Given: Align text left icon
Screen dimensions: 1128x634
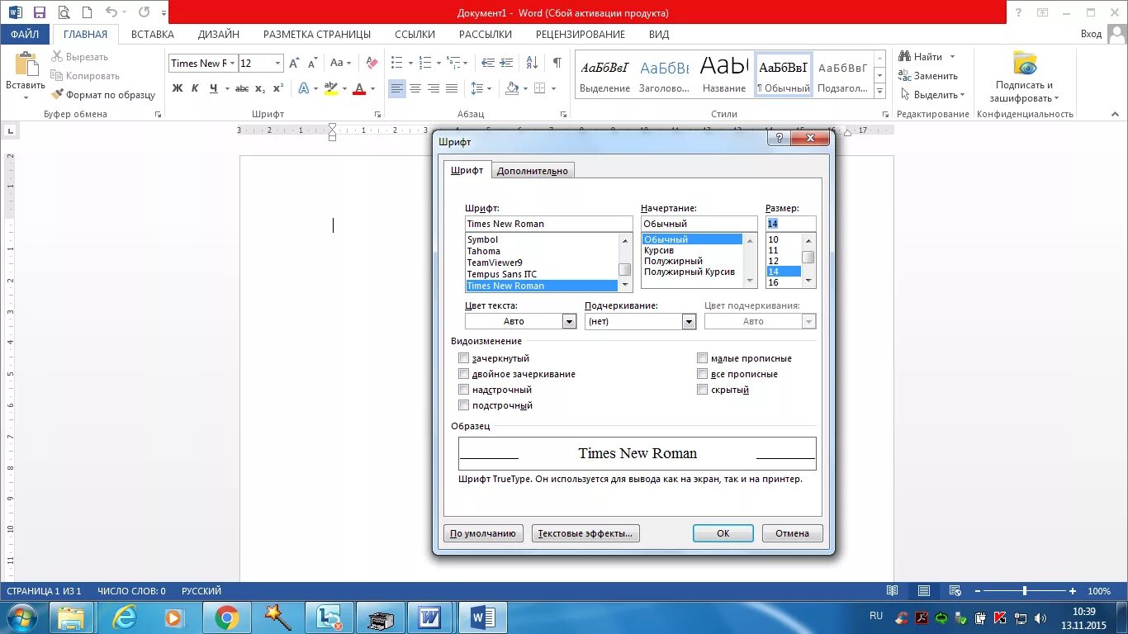Looking at the screenshot, I should click(x=397, y=88).
